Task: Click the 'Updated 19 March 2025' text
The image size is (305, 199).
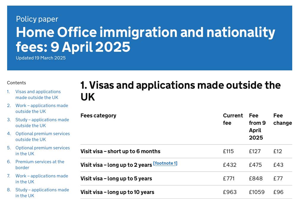Action: [x=41, y=58]
